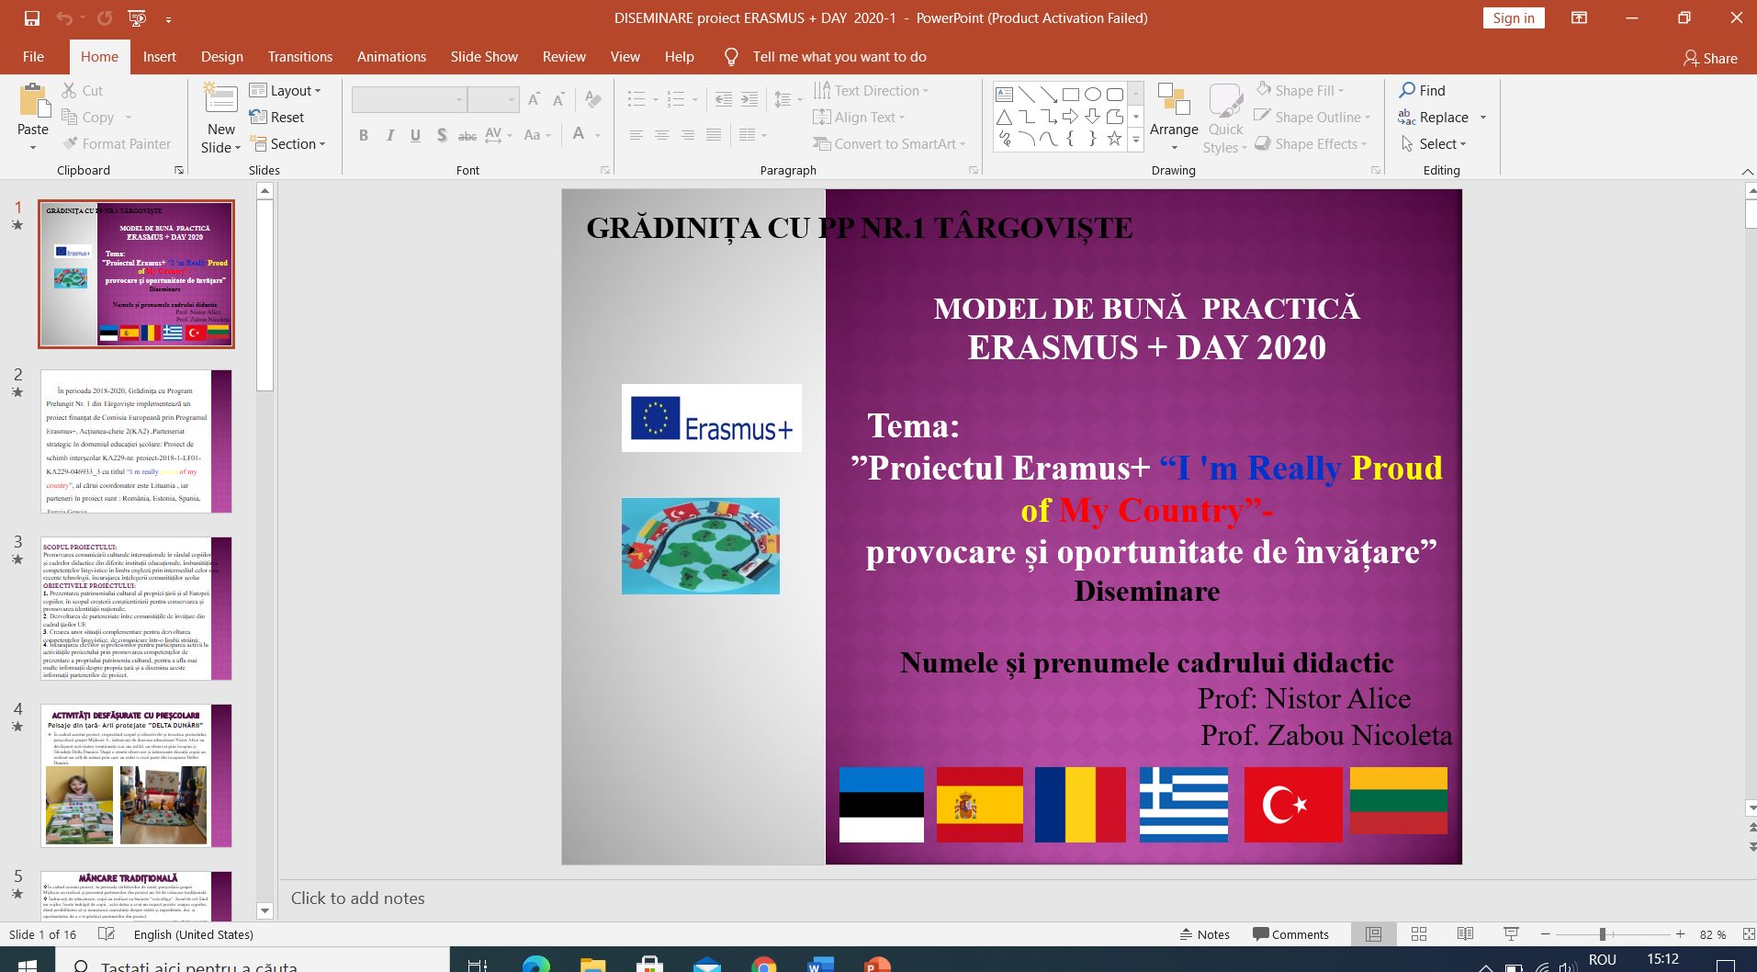Click the Sign in button

click(x=1513, y=18)
